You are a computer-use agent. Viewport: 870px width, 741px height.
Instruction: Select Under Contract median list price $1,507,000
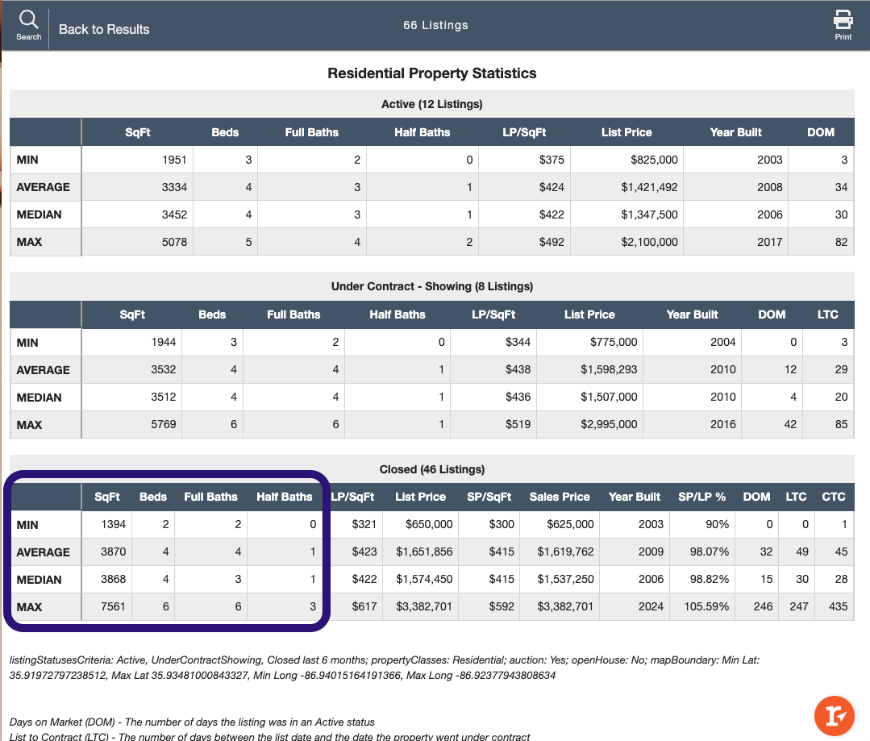[x=609, y=397]
